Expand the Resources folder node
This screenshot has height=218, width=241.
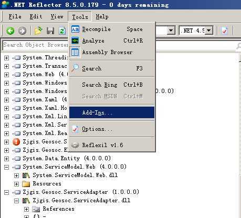tap(16, 184)
